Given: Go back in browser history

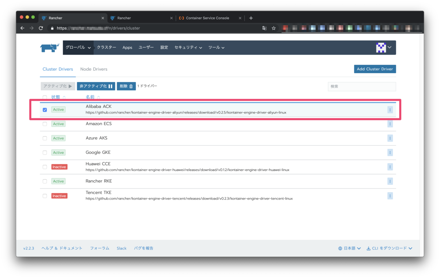Looking at the screenshot, I should 22,28.
